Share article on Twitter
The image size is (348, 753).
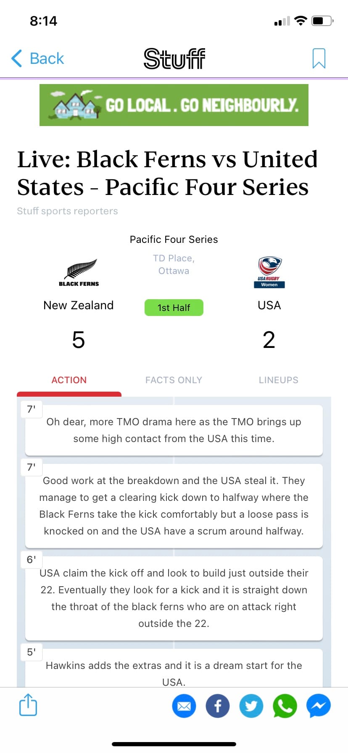(251, 706)
